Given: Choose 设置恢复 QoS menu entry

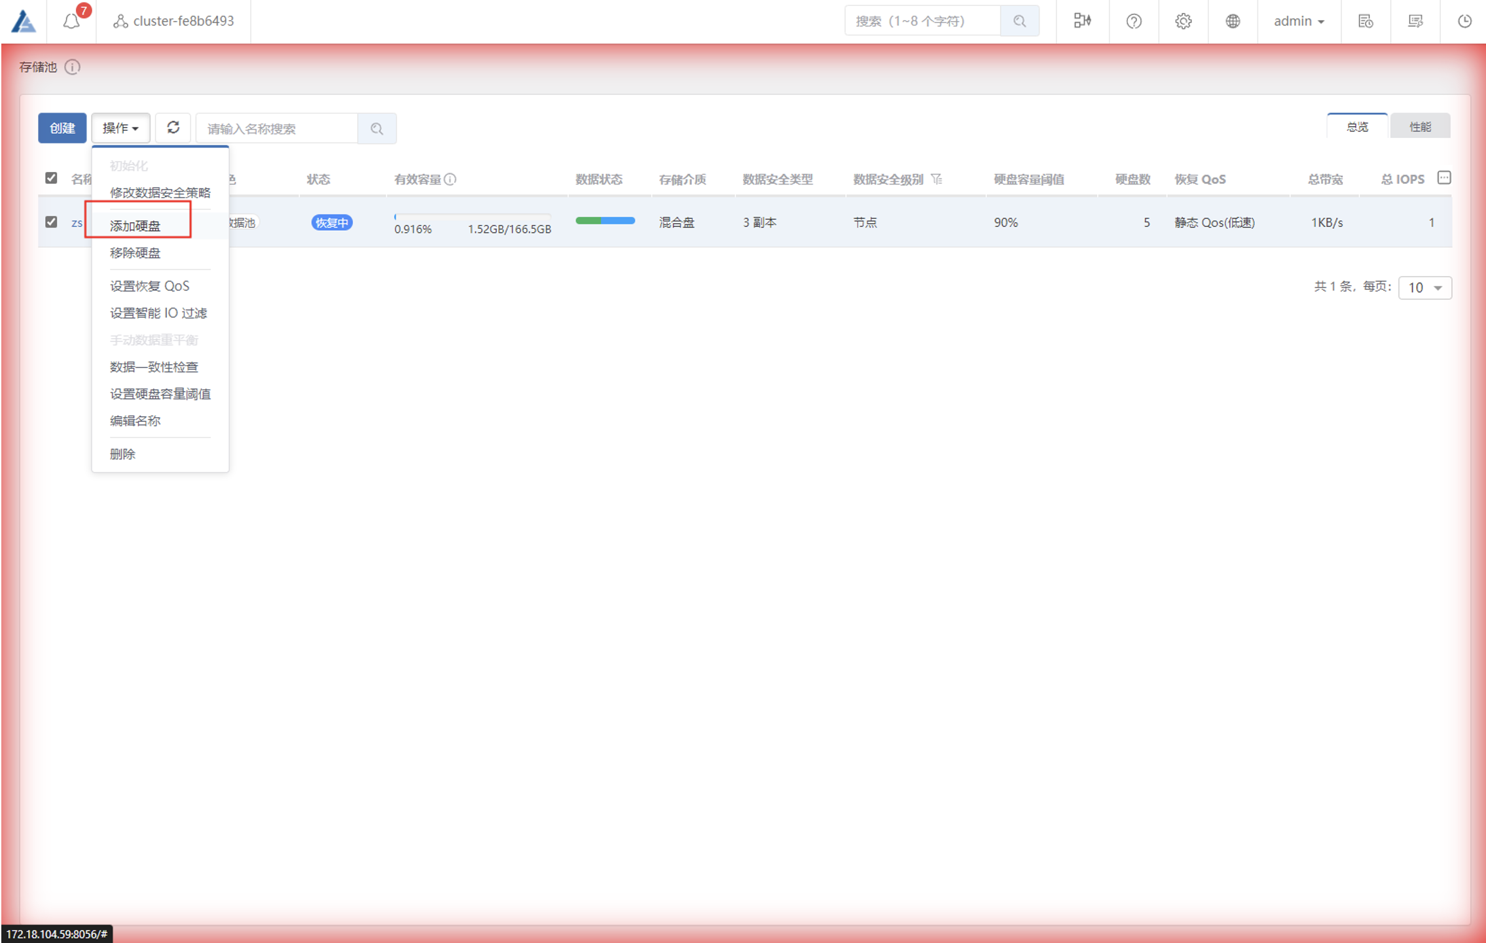Looking at the screenshot, I should (x=149, y=286).
